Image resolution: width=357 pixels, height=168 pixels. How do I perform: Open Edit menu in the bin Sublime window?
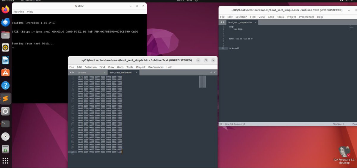pyautogui.click(x=79, y=67)
